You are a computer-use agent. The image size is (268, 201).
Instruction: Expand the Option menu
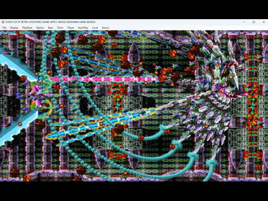tap(40, 28)
